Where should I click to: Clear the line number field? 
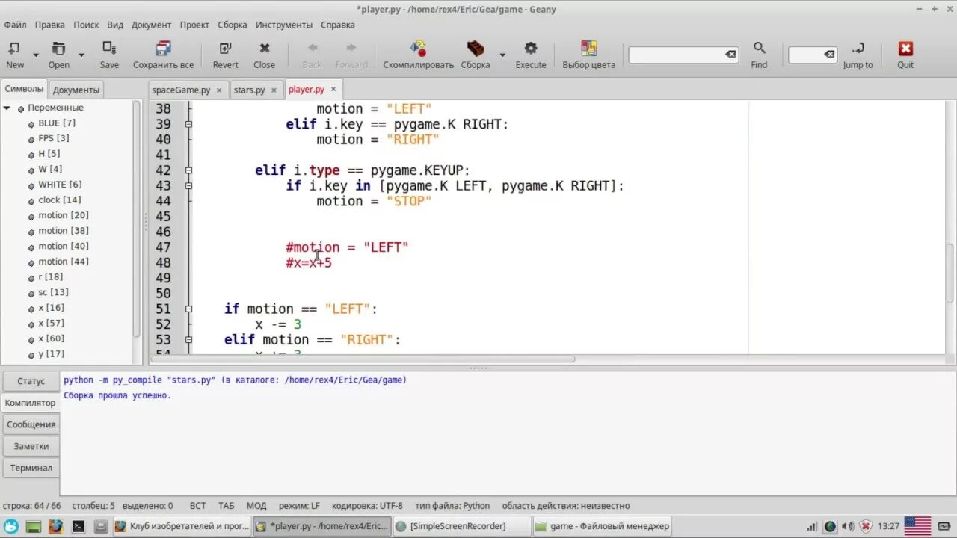point(829,55)
